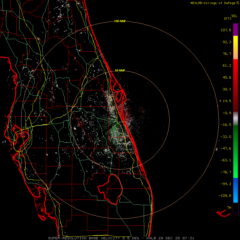The width and height of the screenshot is (240, 240).
Task: Click the -109.8 legend value
Action: pyautogui.click(x=225, y=196)
